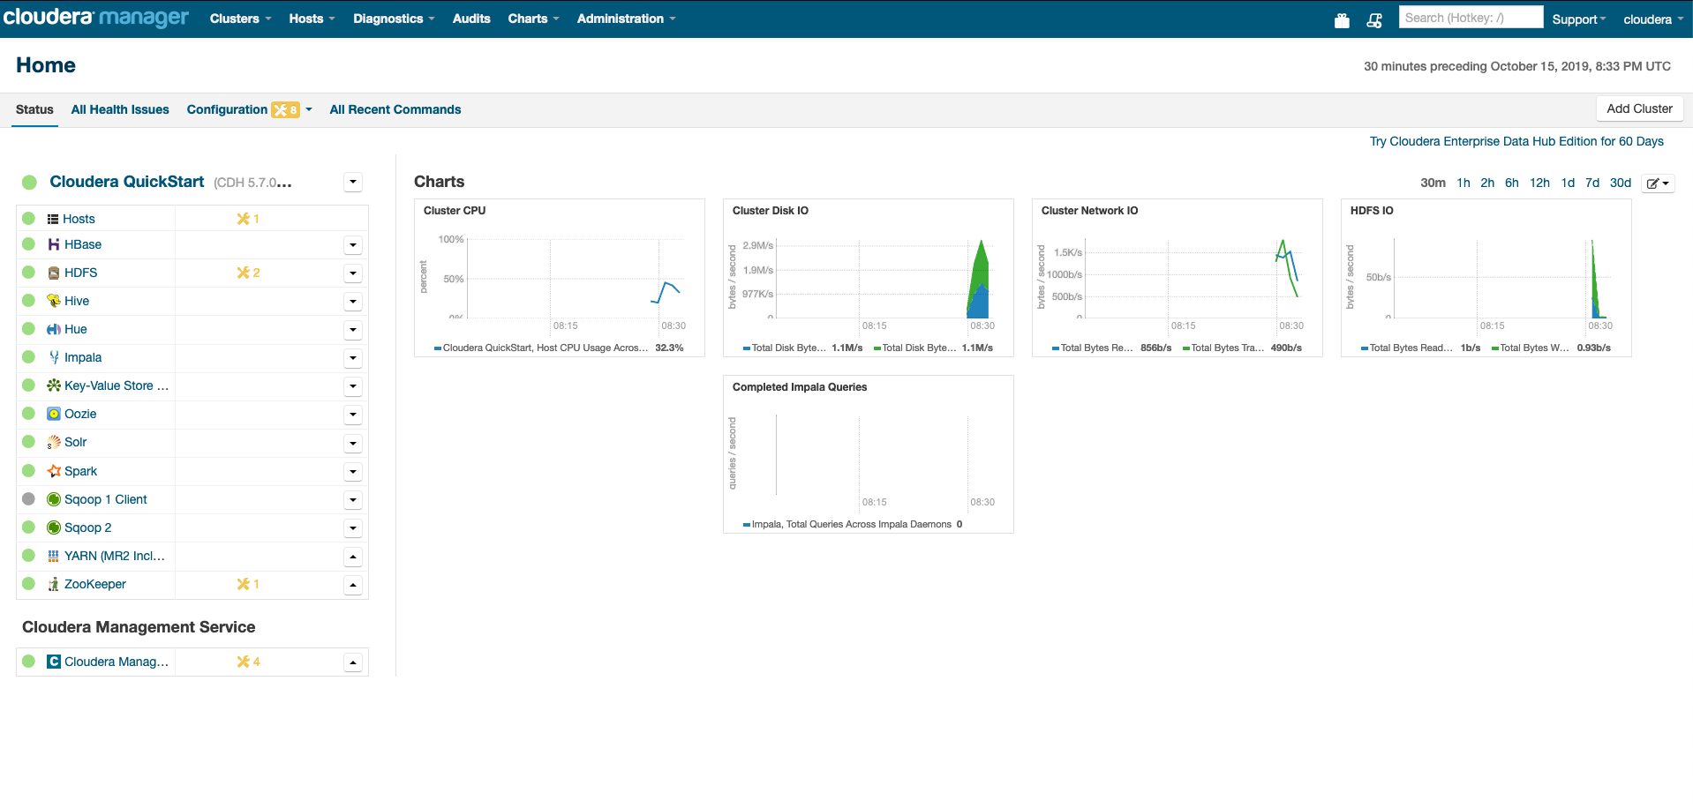Switch to the All Health Issues tab
The image size is (1693, 808).
[x=119, y=109]
